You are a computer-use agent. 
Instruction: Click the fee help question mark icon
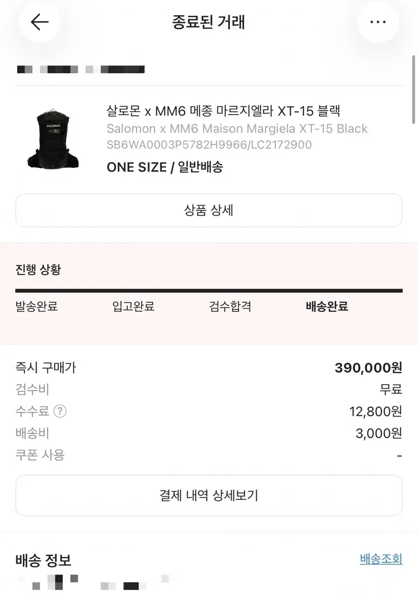[60, 411]
